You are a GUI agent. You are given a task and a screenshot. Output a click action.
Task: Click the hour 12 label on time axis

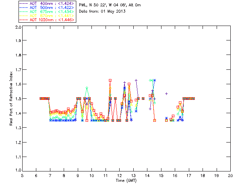pos(119,176)
